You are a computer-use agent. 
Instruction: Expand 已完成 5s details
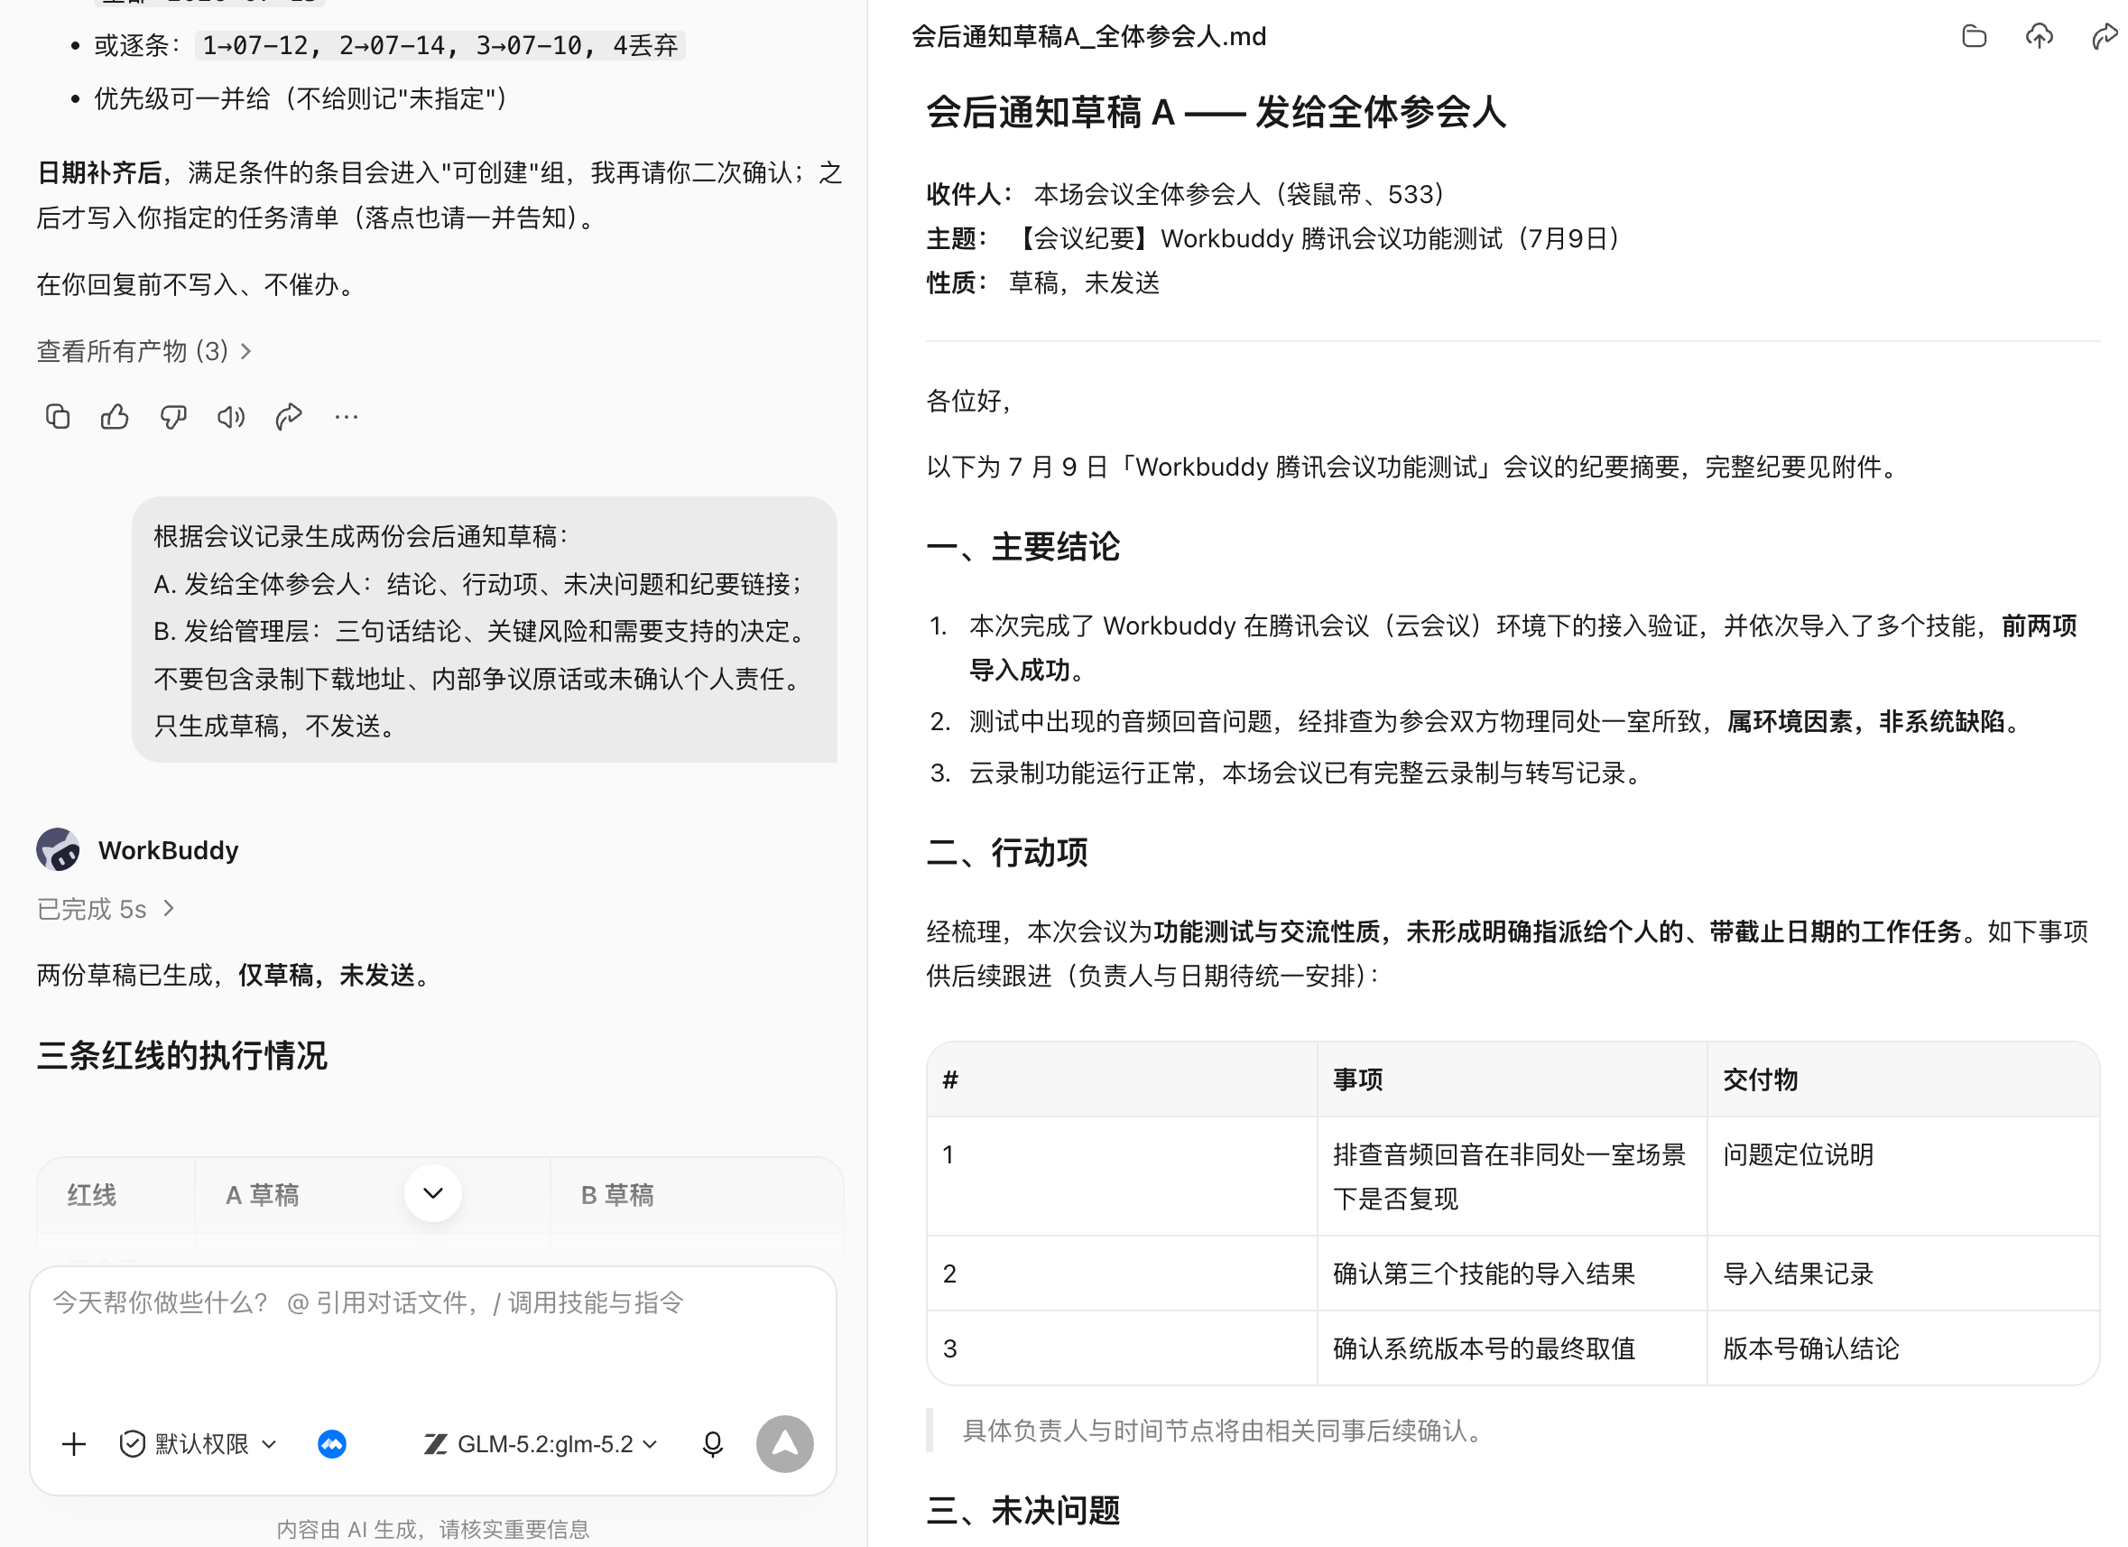click(105, 909)
